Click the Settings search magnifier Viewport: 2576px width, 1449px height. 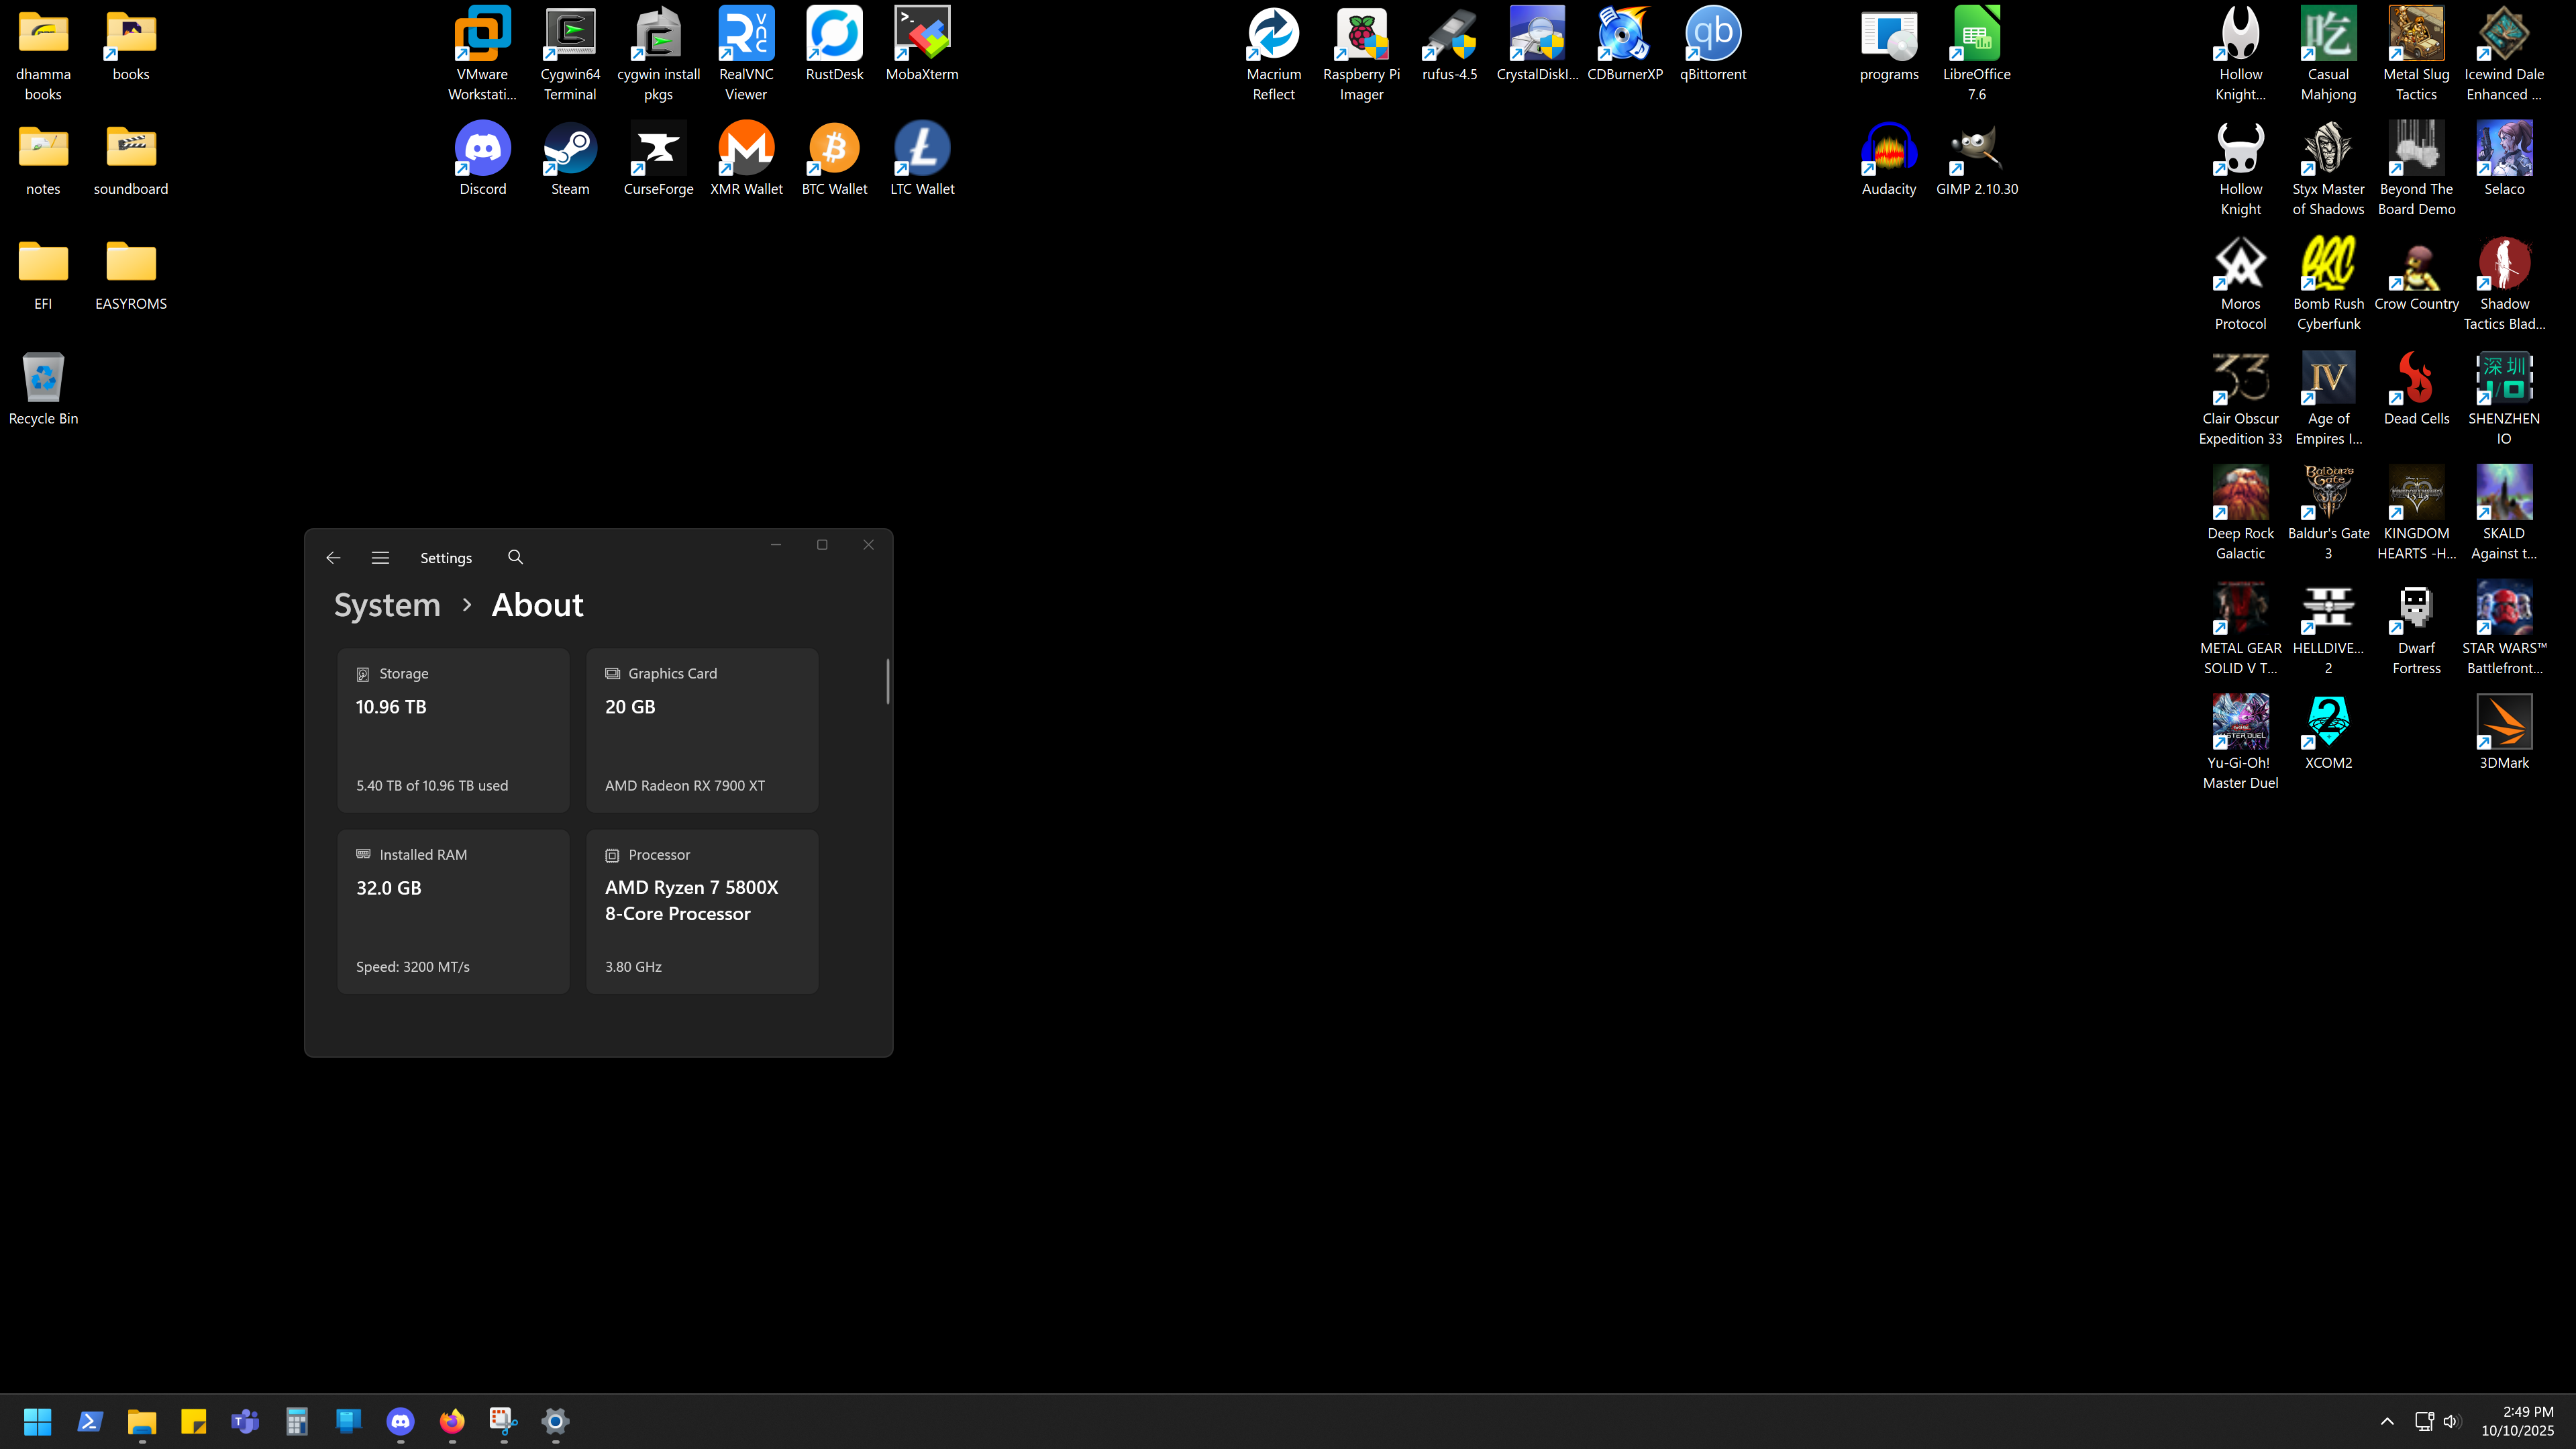[x=515, y=557]
